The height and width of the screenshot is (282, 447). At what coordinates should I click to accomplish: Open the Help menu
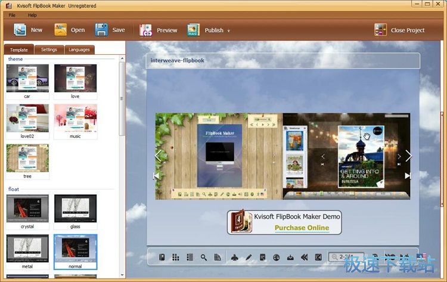point(32,15)
